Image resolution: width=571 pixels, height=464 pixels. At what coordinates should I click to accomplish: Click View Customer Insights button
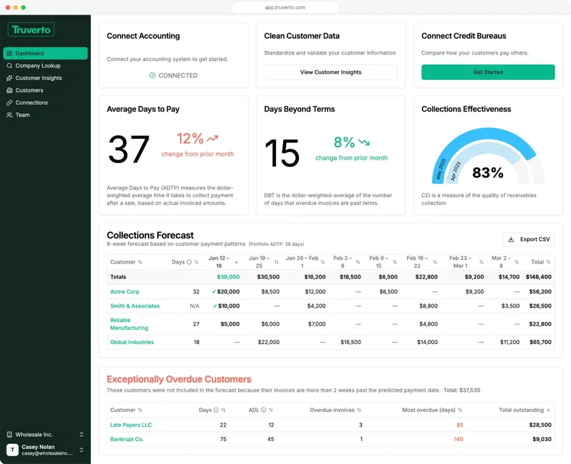[x=331, y=72]
